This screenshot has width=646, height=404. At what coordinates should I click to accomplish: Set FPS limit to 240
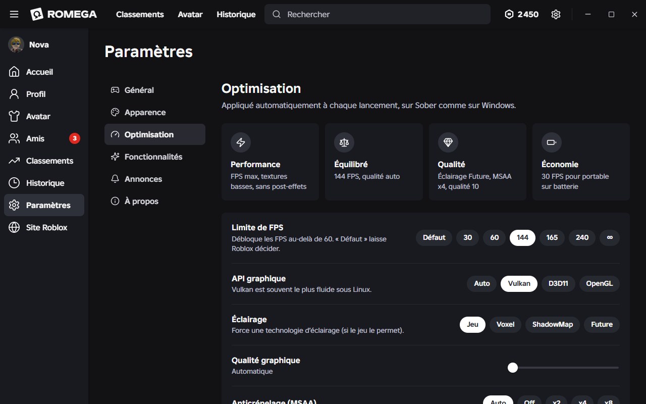(582, 237)
